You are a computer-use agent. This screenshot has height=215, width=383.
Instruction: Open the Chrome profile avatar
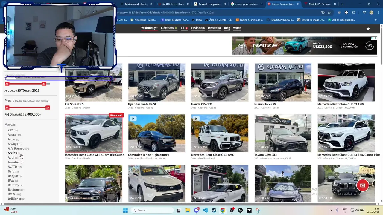pyautogui.click(x=371, y=13)
